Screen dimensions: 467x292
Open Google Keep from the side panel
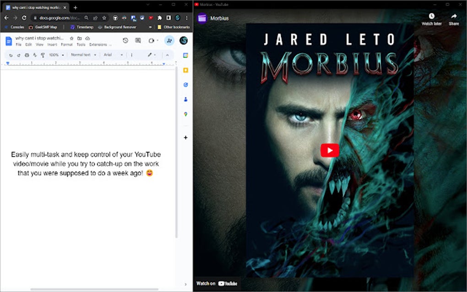coord(185,70)
